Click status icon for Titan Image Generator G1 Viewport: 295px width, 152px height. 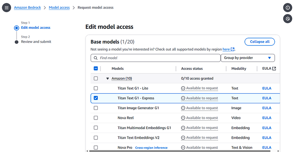point(183,108)
